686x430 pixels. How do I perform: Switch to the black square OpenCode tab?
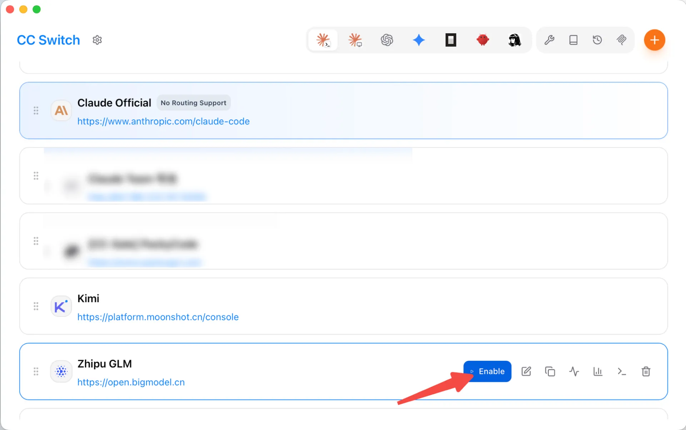pos(451,40)
